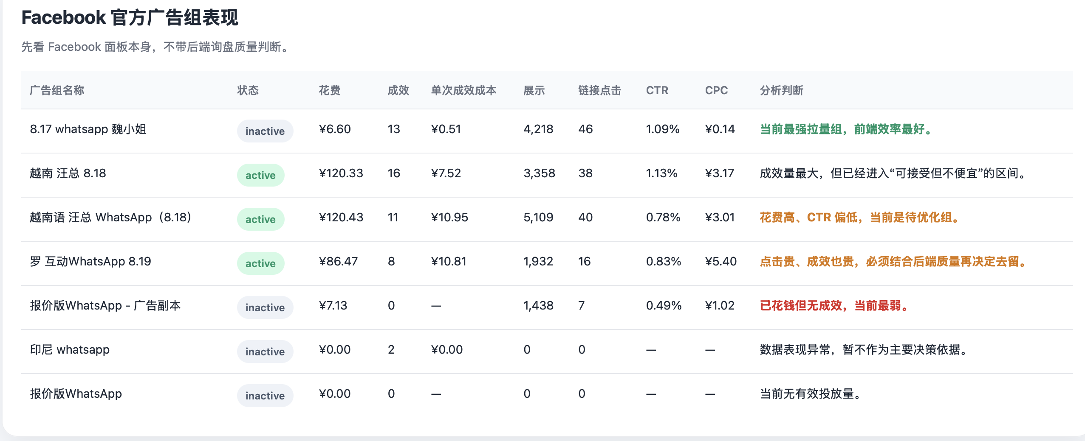Click the 状态 column header

[248, 90]
